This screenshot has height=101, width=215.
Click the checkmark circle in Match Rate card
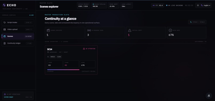pyautogui.click(x=170, y=30)
